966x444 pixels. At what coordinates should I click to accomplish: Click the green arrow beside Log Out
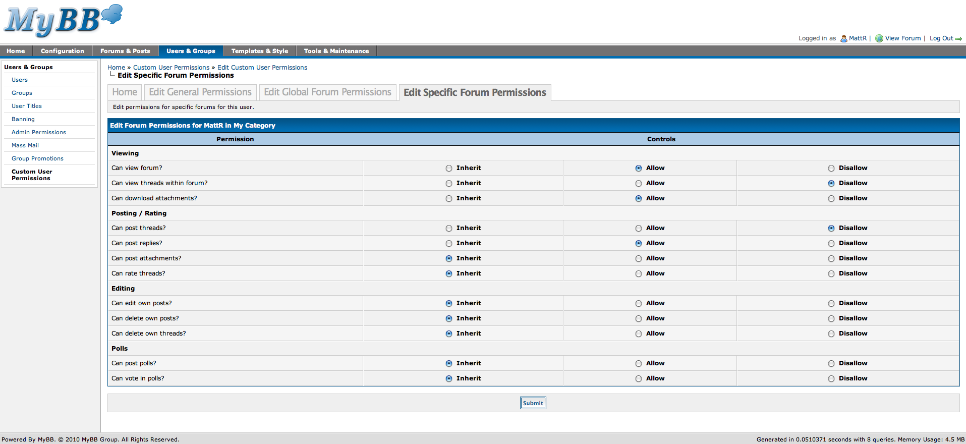click(x=958, y=39)
